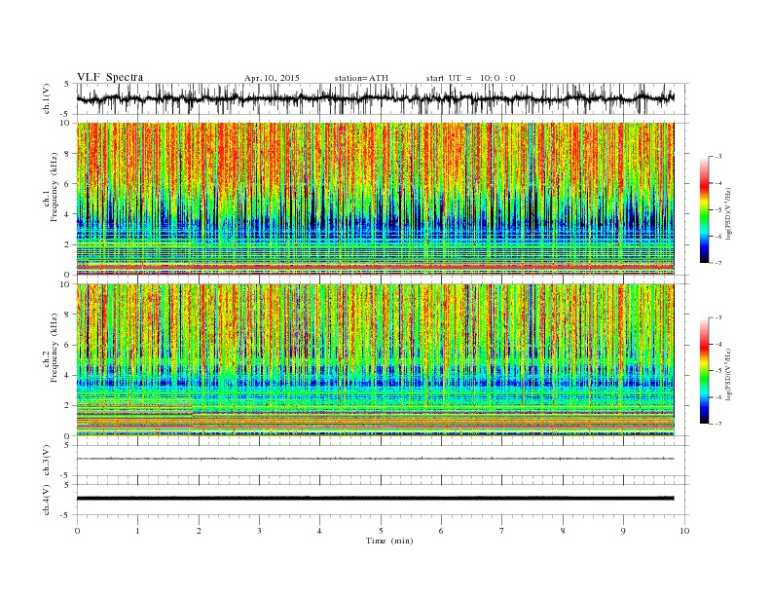Click the "ch.3(V)" axis label

[47, 461]
